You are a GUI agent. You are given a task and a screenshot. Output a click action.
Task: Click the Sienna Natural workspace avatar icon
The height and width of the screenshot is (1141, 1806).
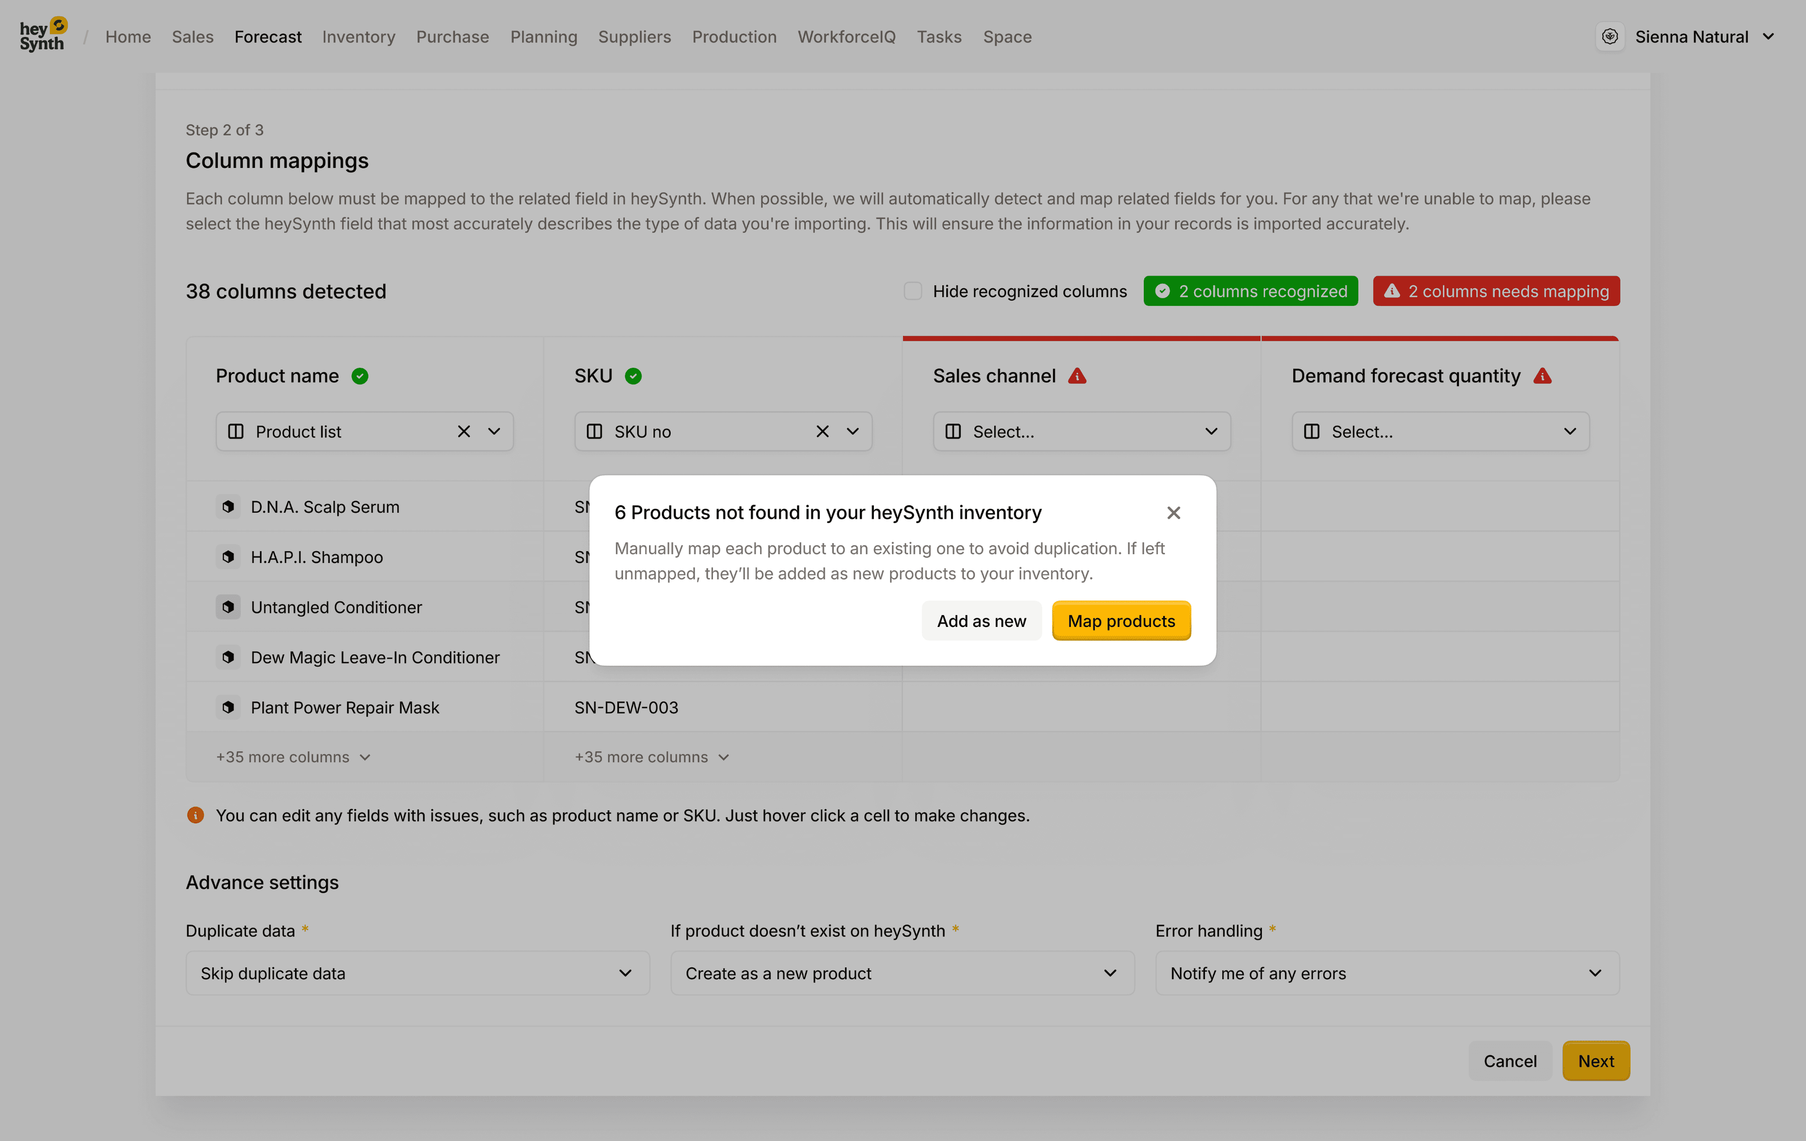point(1609,37)
